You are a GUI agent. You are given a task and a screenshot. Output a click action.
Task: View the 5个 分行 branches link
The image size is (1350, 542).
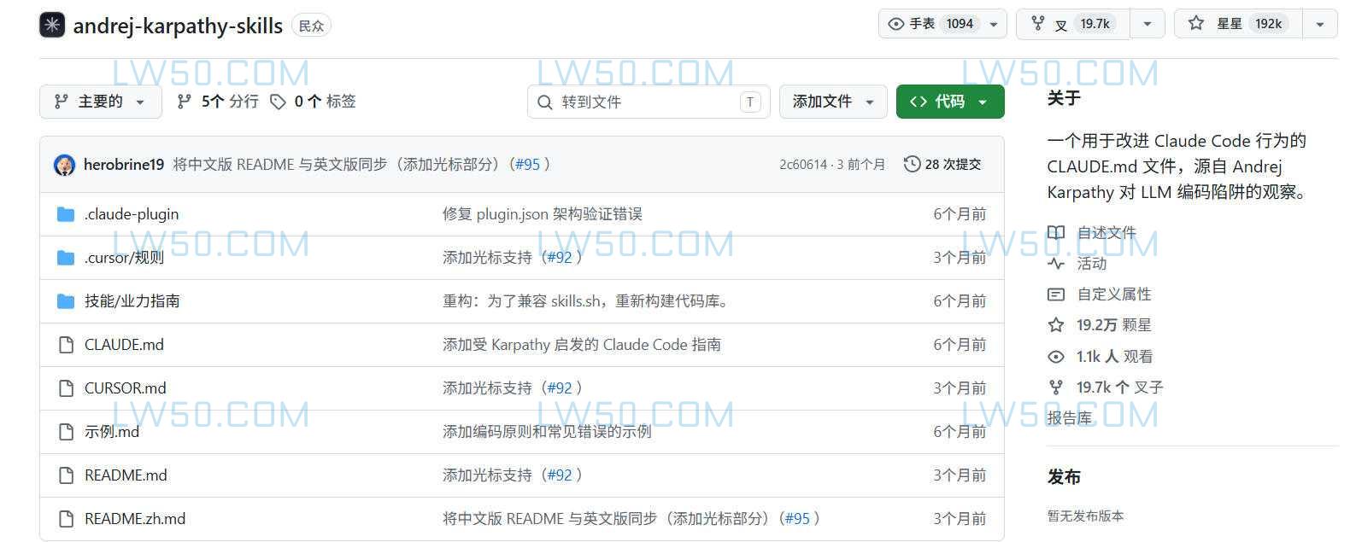click(x=217, y=102)
